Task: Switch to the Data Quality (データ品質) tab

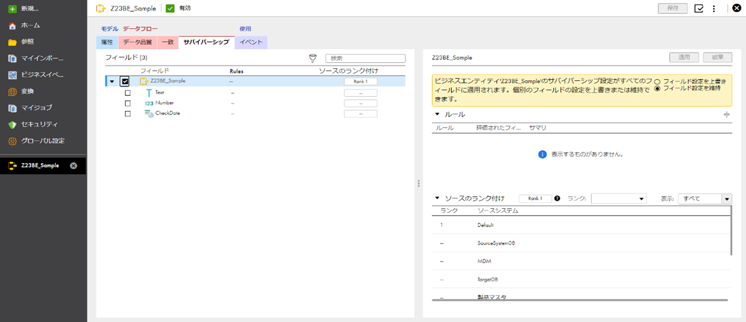Action: [138, 42]
